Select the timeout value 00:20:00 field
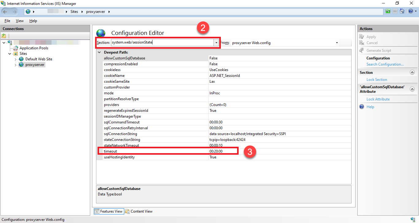 [x=223, y=151]
